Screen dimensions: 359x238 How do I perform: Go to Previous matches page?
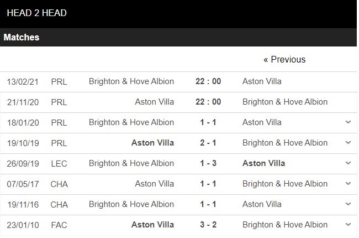point(284,59)
